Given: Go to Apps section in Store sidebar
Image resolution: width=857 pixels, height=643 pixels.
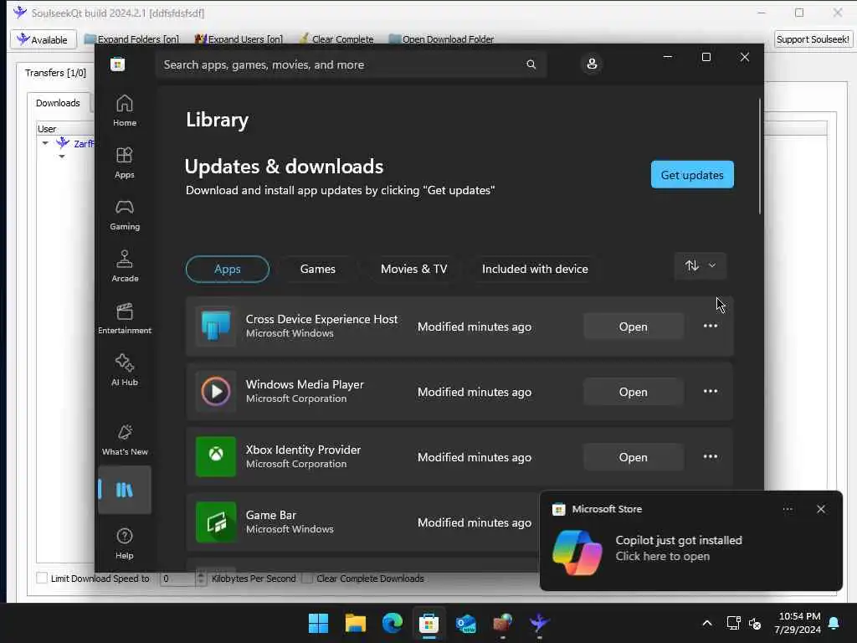Looking at the screenshot, I should (125, 163).
